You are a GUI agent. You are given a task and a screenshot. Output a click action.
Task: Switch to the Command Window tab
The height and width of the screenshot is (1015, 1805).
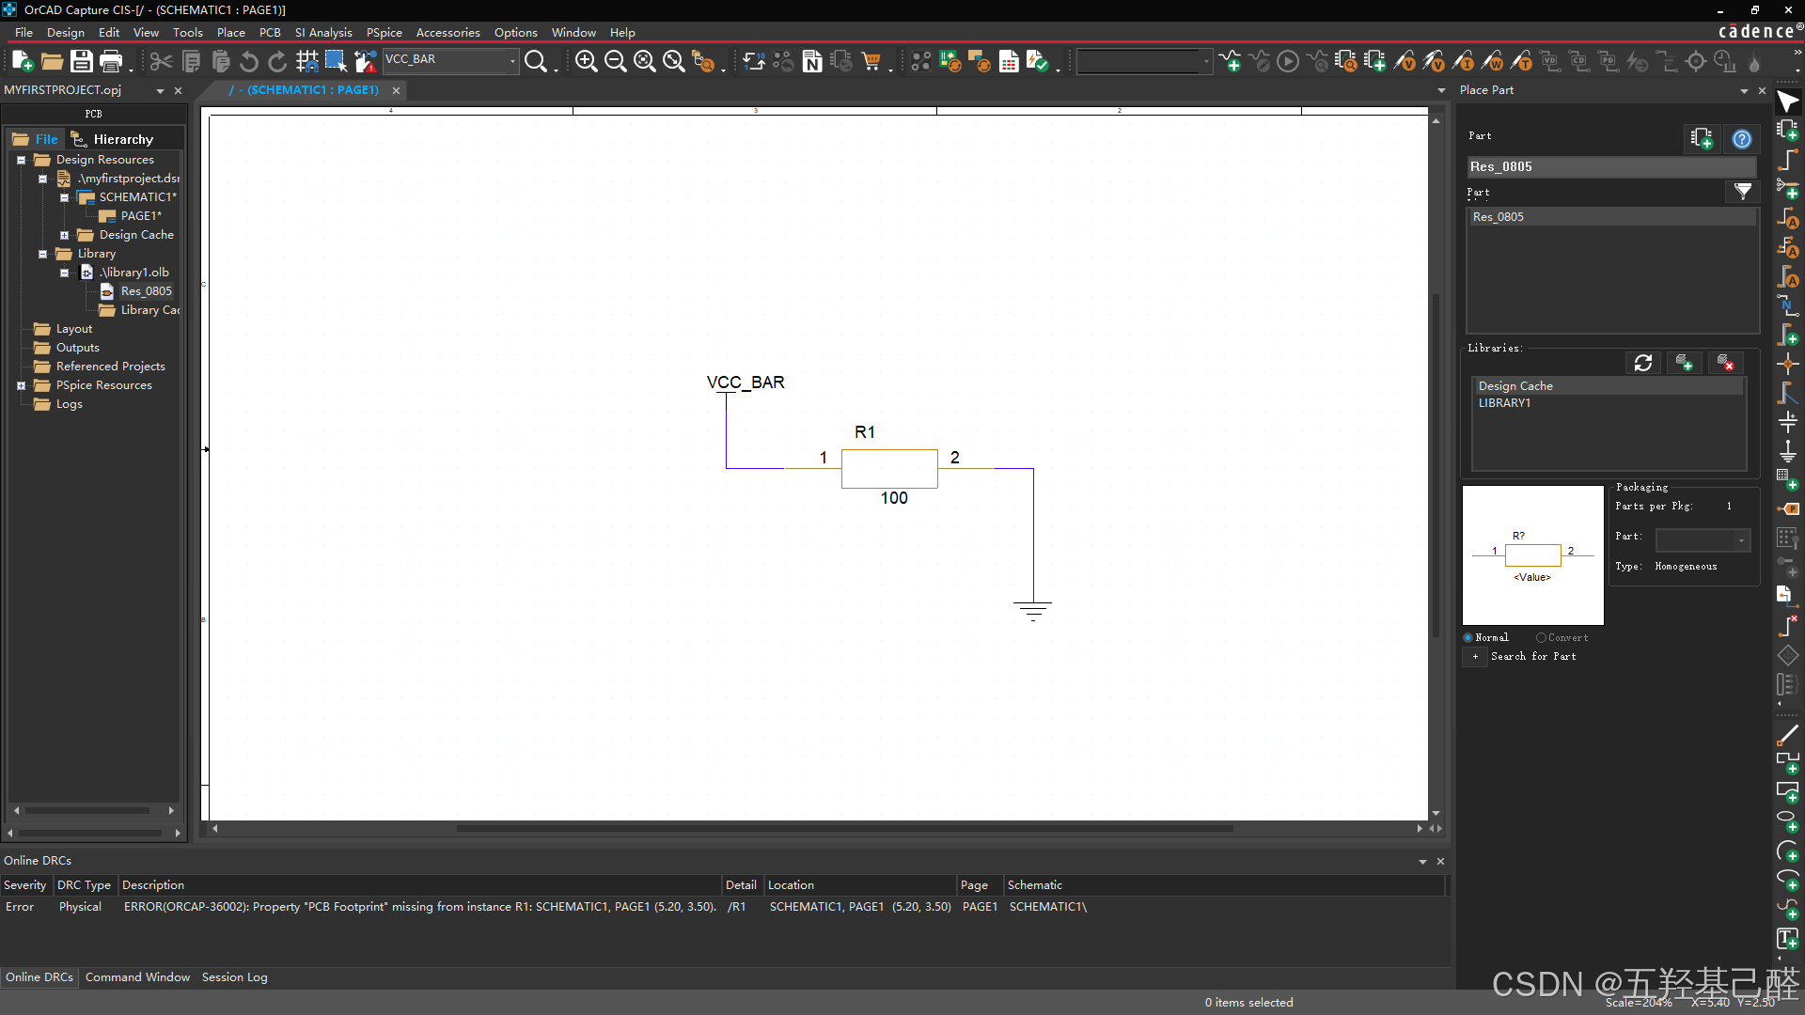137,977
